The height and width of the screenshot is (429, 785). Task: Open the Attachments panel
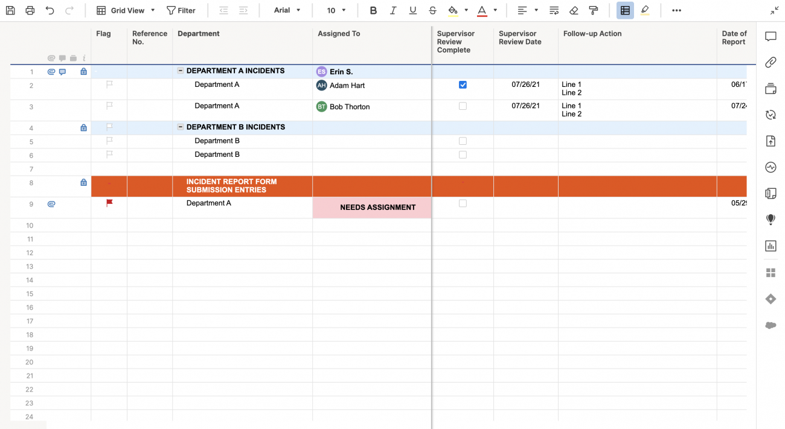(771, 62)
